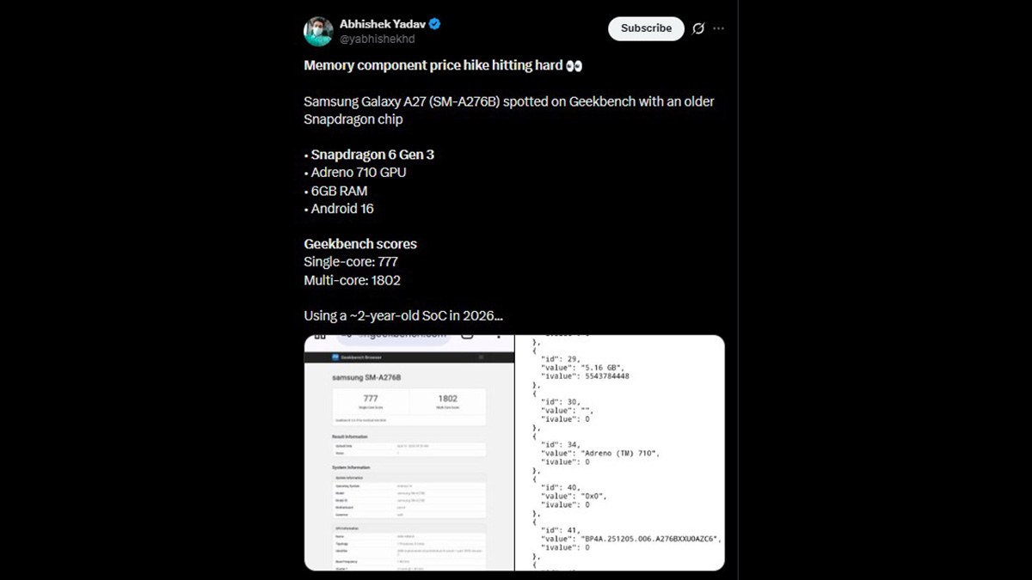The width and height of the screenshot is (1032, 580).
Task: Click the blue verified checkmark badge
Action: tap(436, 23)
